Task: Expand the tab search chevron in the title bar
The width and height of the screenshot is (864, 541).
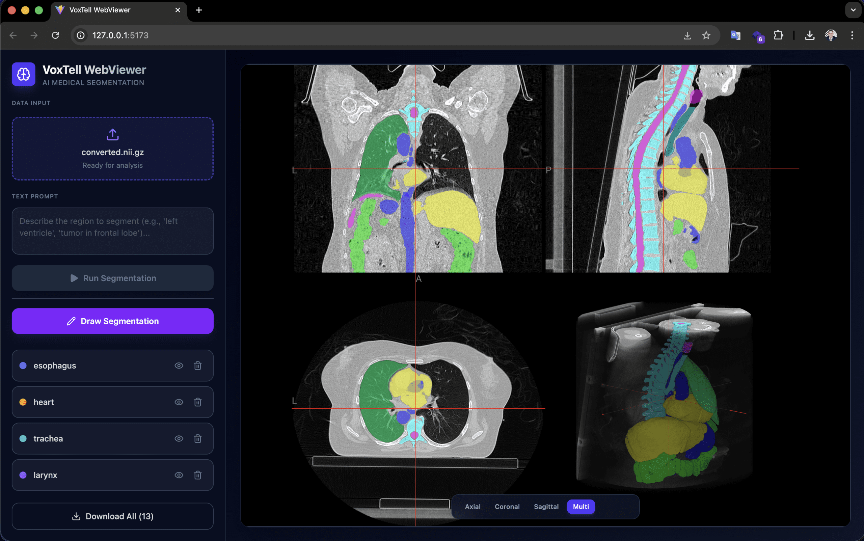Action: click(x=853, y=10)
